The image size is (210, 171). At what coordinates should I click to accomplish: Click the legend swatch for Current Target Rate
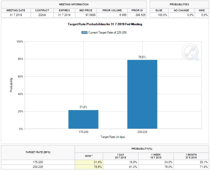pyautogui.click(x=84, y=33)
